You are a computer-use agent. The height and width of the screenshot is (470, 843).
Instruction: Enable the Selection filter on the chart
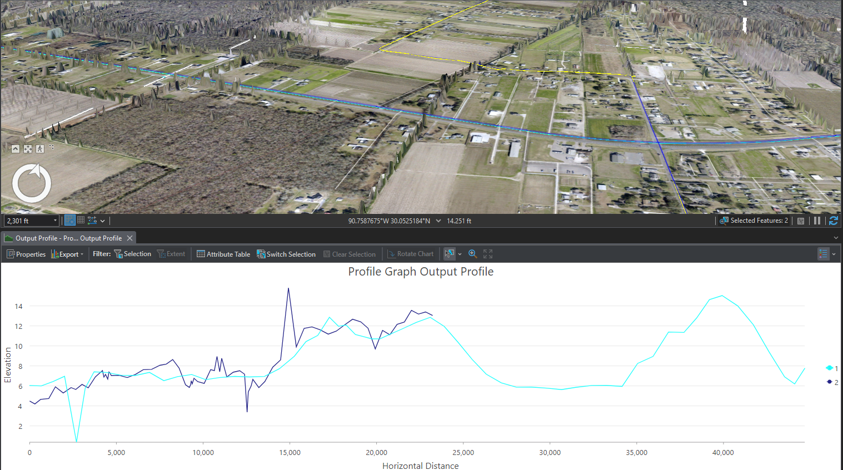[133, 254]
